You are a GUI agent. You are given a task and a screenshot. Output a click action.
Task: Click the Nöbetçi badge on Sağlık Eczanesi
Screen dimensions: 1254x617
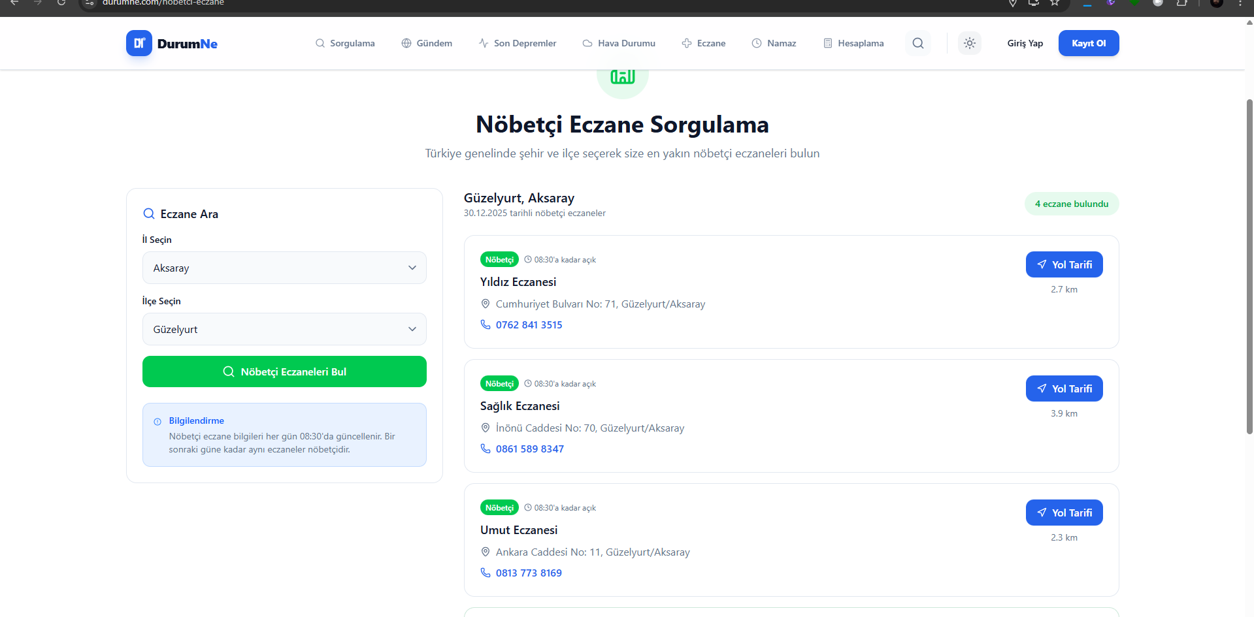[499, 383]
